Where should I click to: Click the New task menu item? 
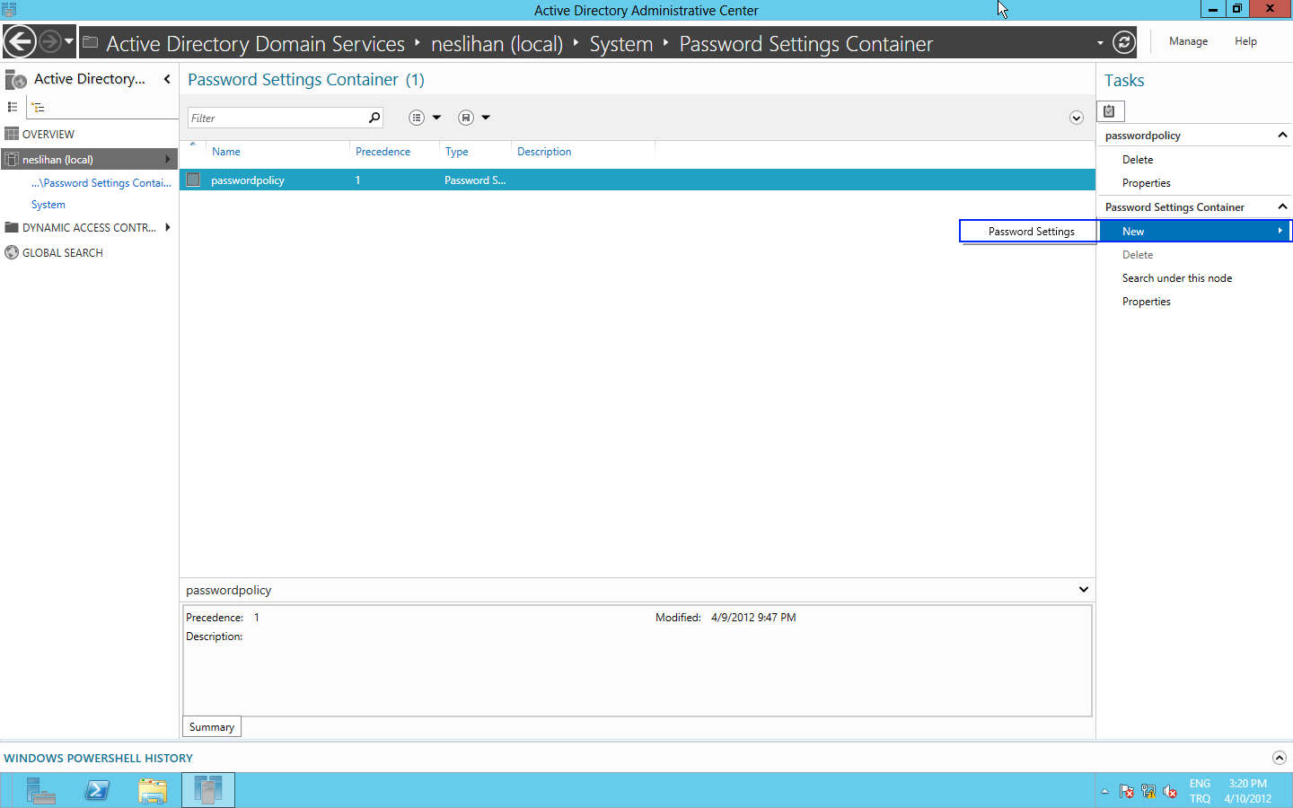[1195, 231]
